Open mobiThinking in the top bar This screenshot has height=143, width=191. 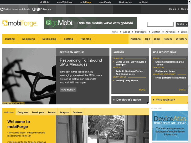pos(64,2)
